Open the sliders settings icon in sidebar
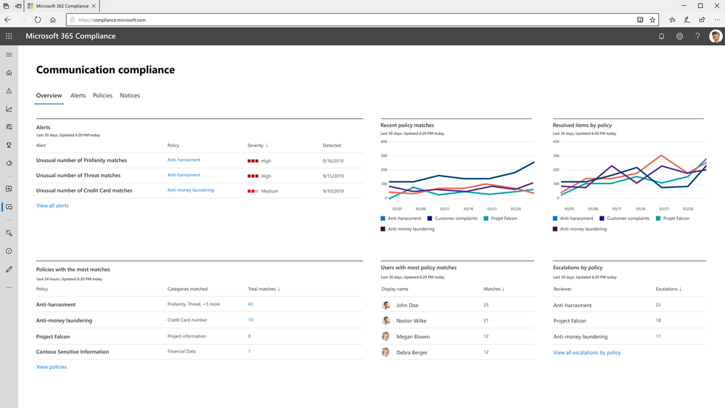 coord(9,127)
